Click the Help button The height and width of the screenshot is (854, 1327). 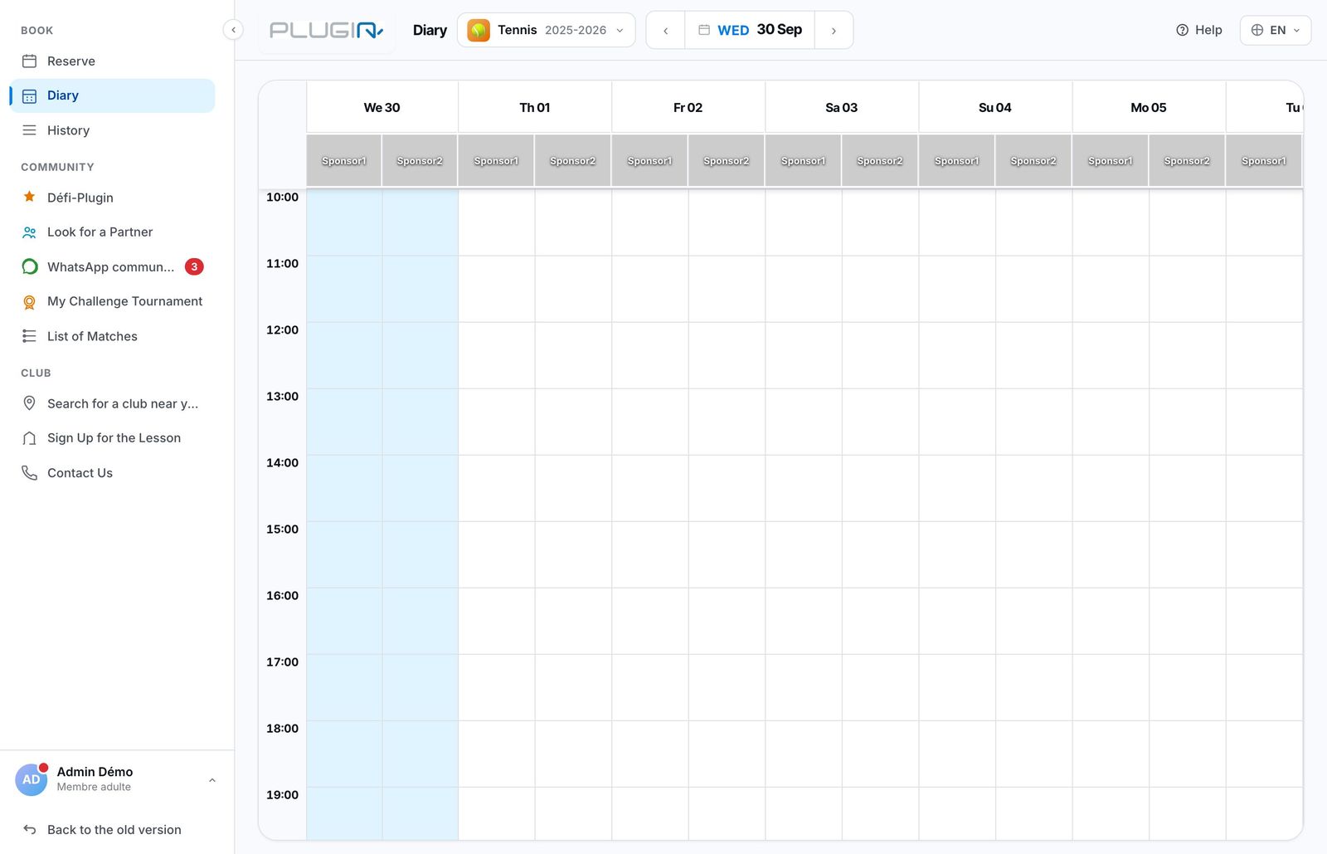tap(1199, 30)
